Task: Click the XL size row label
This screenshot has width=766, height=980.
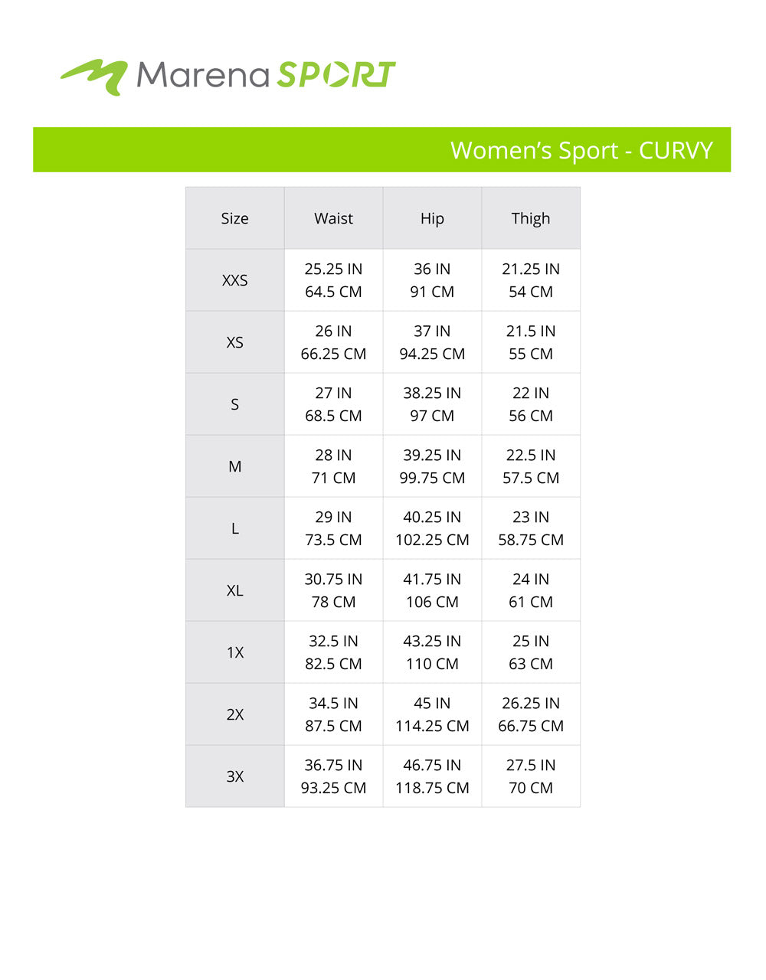Action: point(234,590)
